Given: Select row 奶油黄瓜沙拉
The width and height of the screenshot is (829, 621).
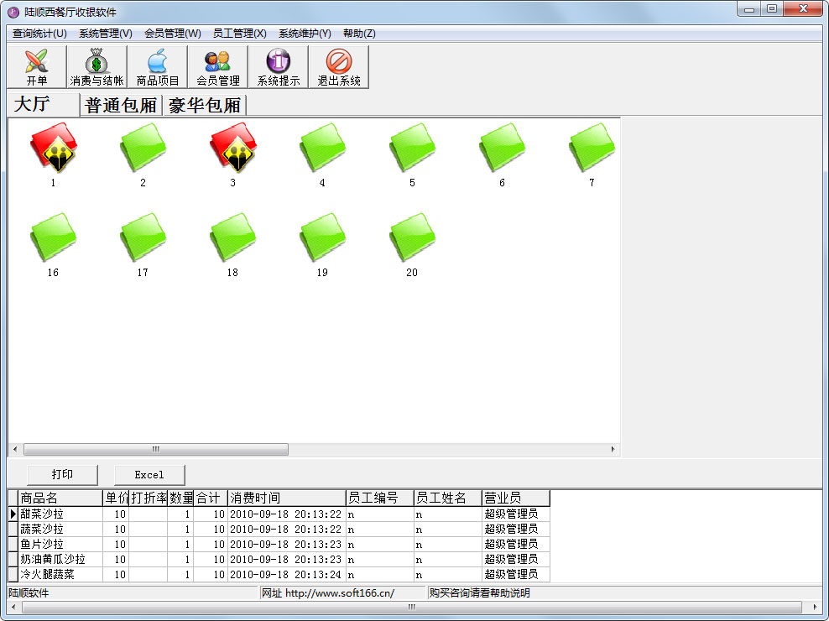Looking at the screenshot, I should 279,559.
